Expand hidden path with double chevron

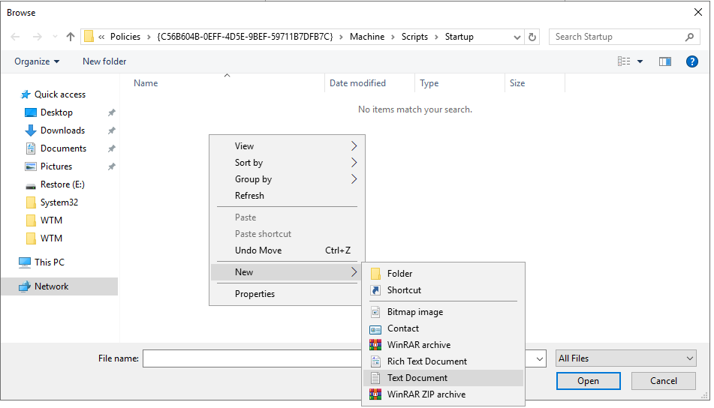101,37
